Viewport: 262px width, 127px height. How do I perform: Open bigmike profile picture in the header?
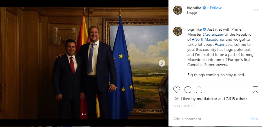(x=177, y=10)
